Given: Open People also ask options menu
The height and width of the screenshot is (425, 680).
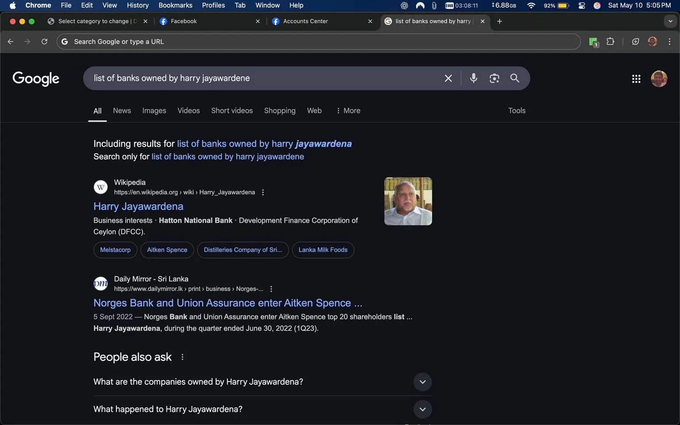Looking at the screenshot, I should [x=182, y=357].
